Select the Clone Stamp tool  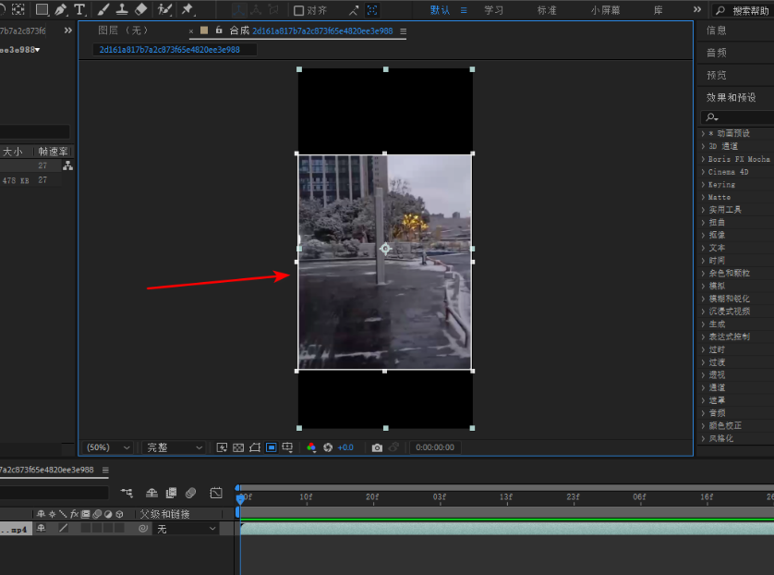click(x=122, y=9)
